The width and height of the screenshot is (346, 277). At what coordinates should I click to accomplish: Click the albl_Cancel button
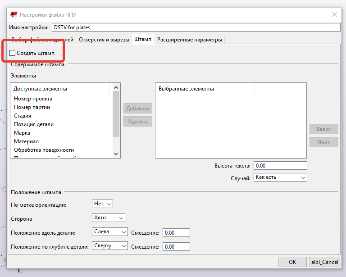coord(324,262)
